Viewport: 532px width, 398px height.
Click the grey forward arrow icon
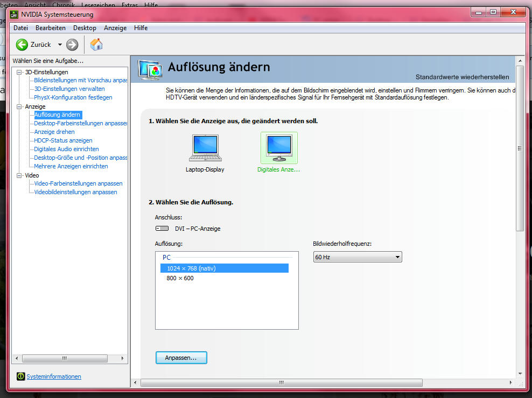pos(72,45)
